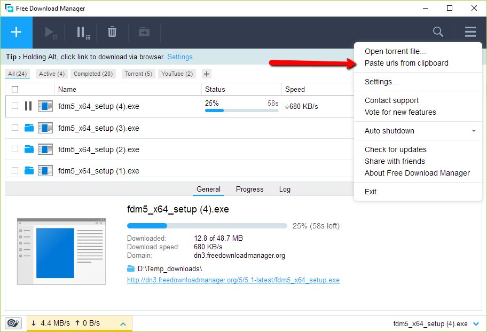
Task: Select Vote for new features
Action: [400, 112]
